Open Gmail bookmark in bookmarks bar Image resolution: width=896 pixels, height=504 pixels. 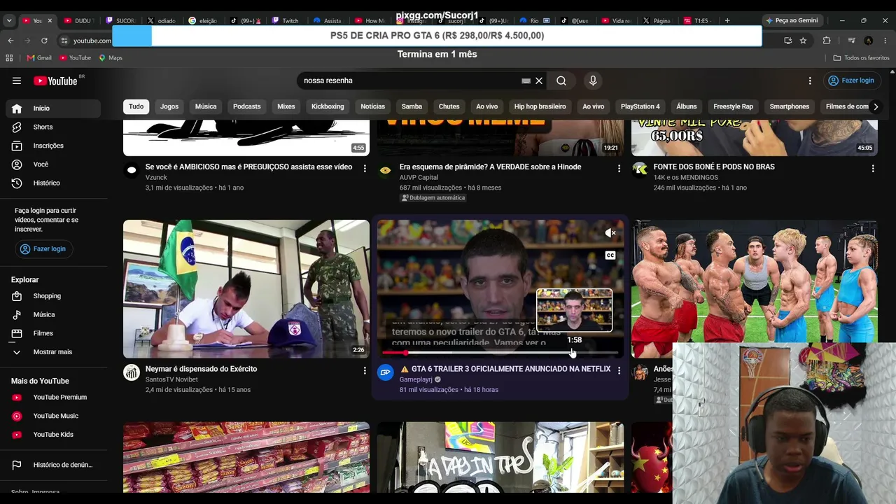click(39, 57)
